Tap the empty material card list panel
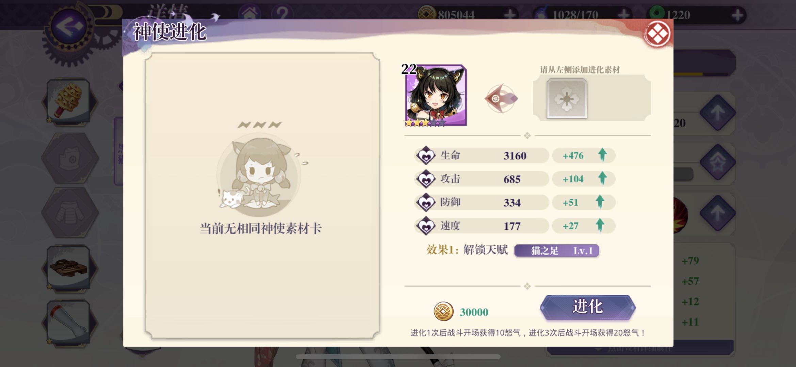The width and height of the screenshot is (796, 367). point(262,196)
